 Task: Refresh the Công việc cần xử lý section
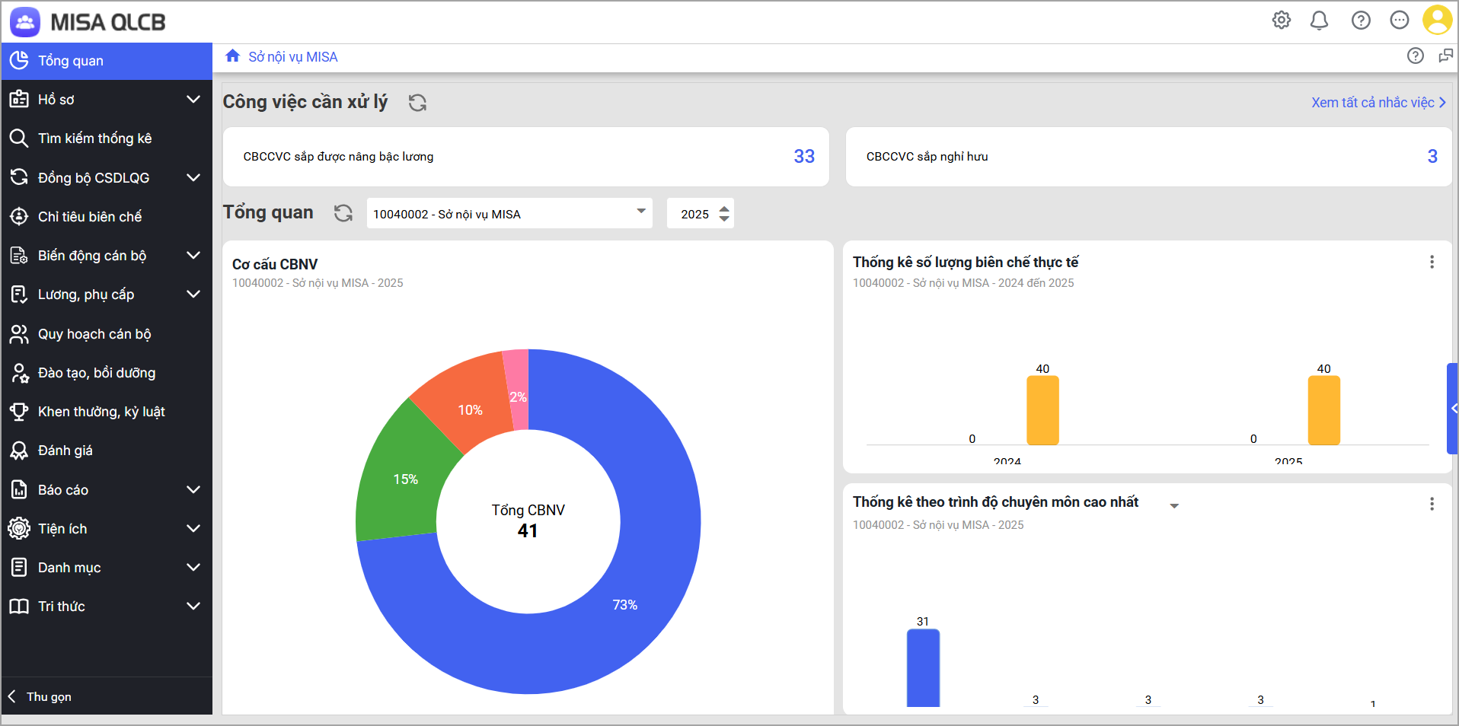coord(417,103)
